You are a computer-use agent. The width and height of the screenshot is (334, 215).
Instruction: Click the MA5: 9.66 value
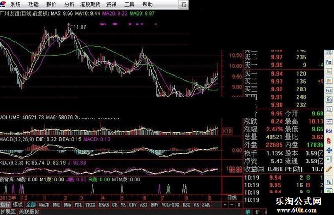[x=62, y=13]
